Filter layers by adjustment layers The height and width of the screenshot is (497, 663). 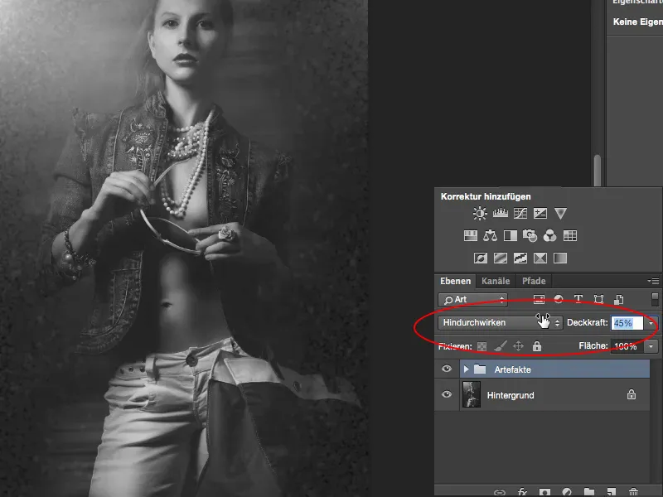click(x=559, y=299)
